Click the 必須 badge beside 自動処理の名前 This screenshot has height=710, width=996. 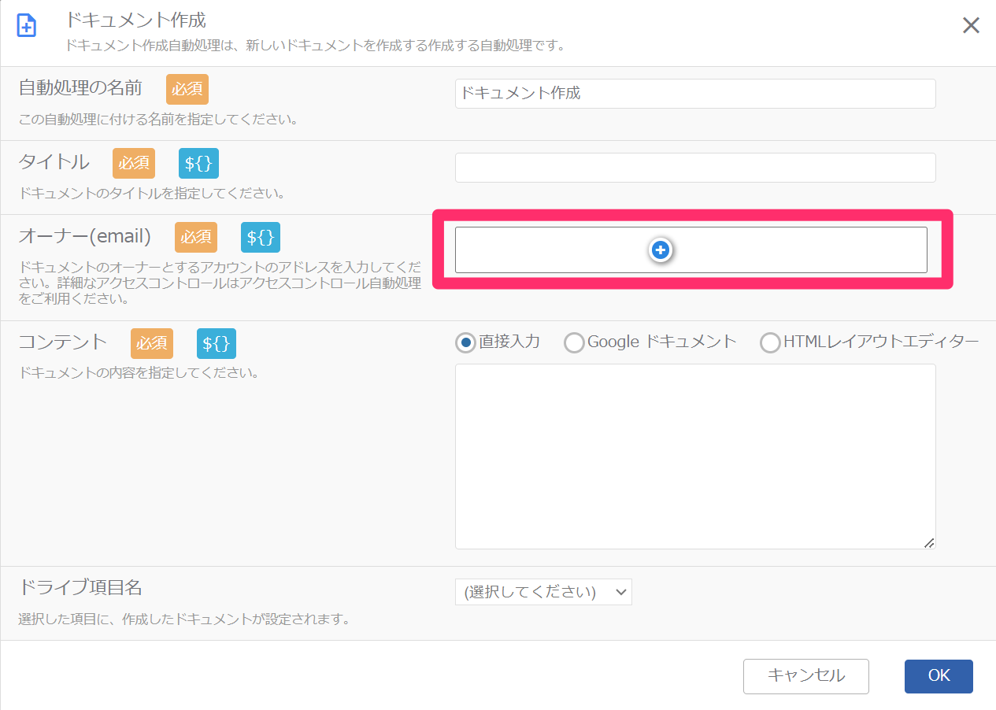(187, 90)
